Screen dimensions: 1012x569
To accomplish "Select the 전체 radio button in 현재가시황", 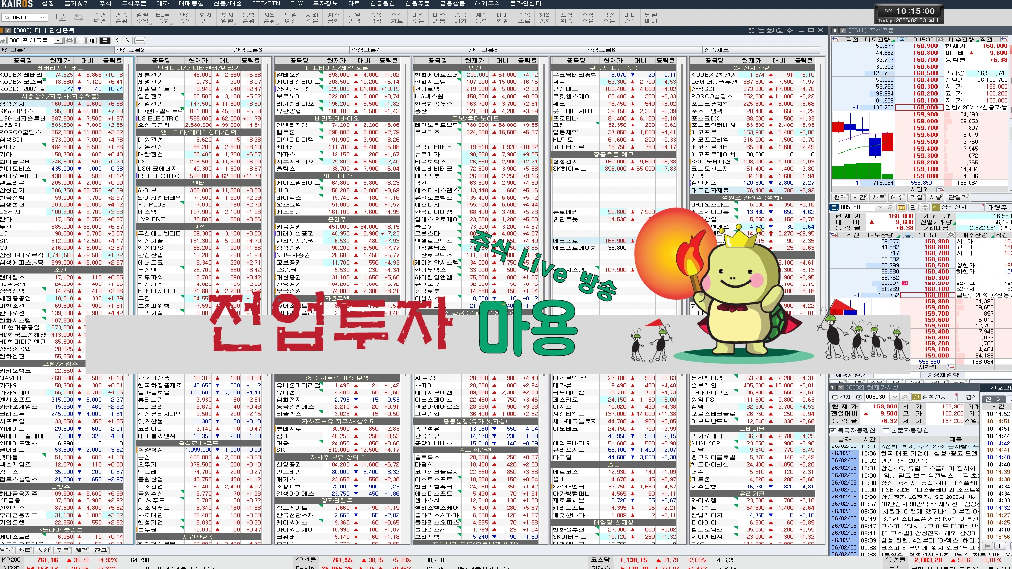I will point(835,397).
